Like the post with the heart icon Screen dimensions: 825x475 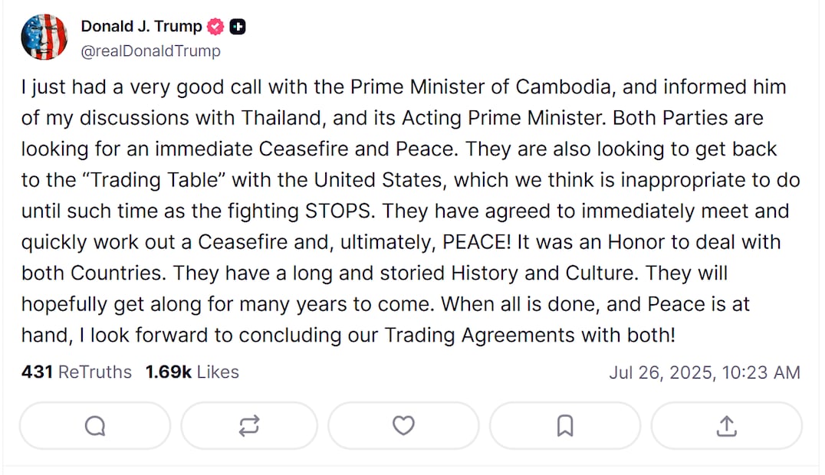403,426
